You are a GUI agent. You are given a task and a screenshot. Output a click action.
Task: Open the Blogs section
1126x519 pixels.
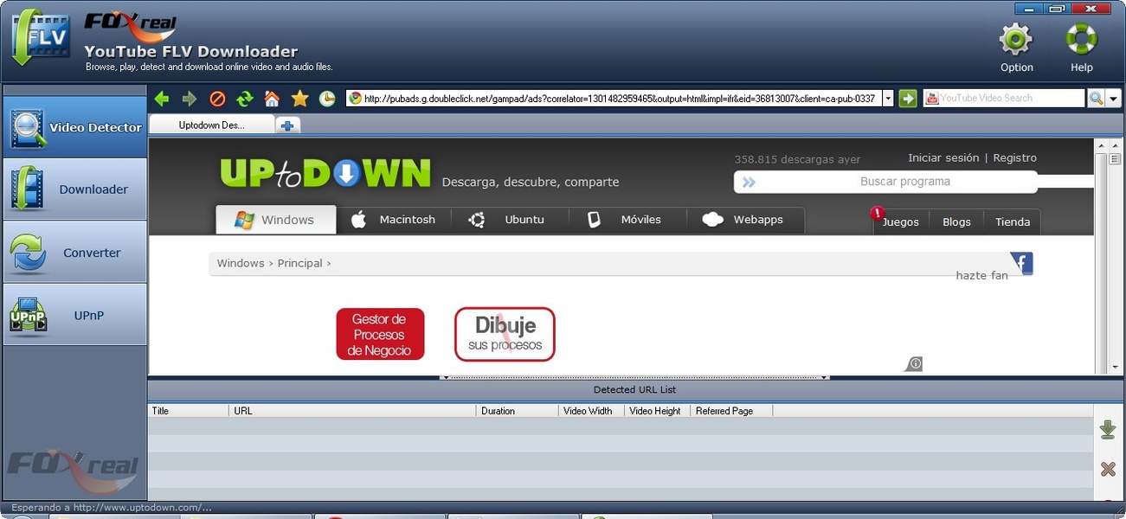point(956,222)
